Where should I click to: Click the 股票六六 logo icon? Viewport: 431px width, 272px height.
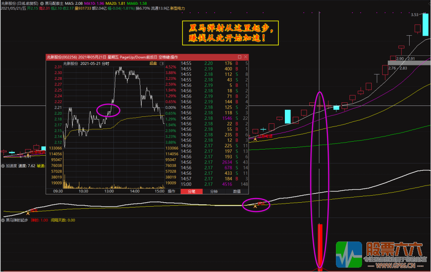(x=349, y=255)
